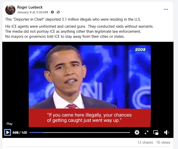This screenshot has height=149, width=178.
Task: Open Roger Luebeck's profile picture
Action: [x=10, y=10]
